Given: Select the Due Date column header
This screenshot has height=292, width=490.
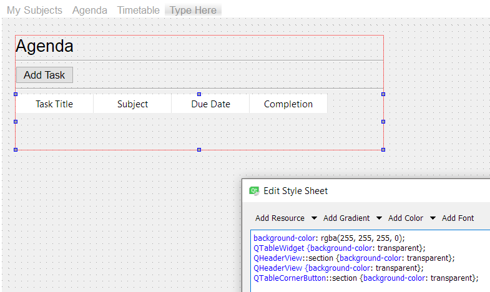Looking at the screenshot, I should pyautogui.click(x=210, y=104).
